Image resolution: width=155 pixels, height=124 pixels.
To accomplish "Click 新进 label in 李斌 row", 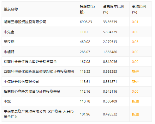I will click(x=135, y=101).
